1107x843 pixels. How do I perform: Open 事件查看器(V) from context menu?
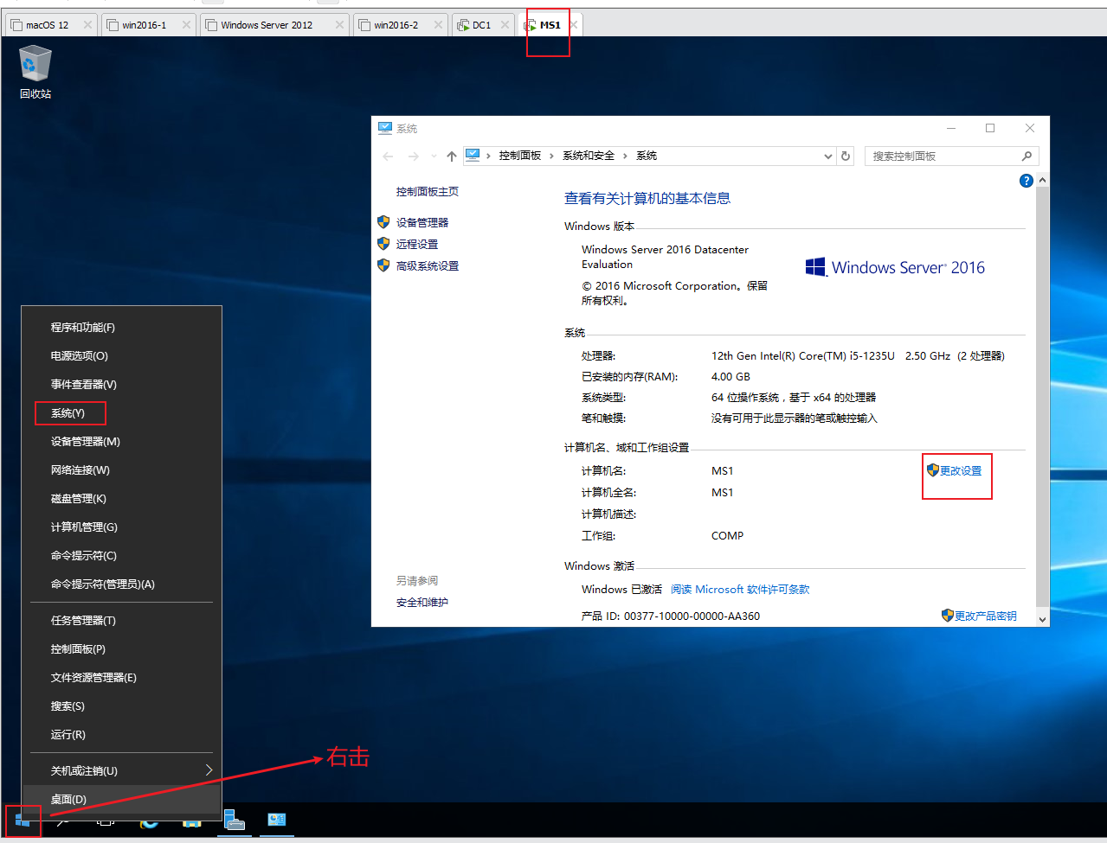tap(122, 384)
